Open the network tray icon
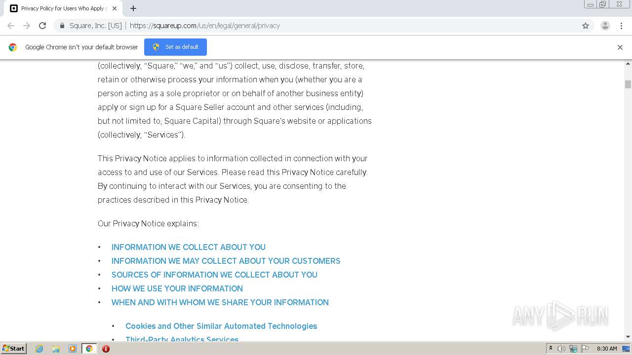The image size is (632, 355). coord(573,349)
